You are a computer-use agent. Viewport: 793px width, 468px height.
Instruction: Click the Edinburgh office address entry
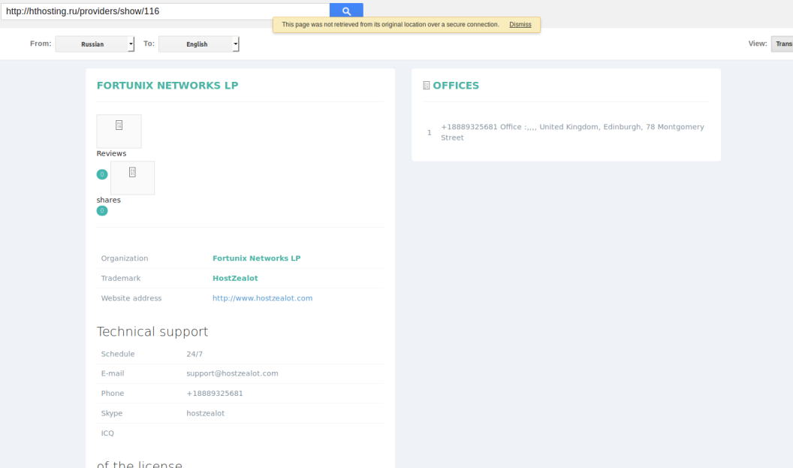tap(572, 132)
